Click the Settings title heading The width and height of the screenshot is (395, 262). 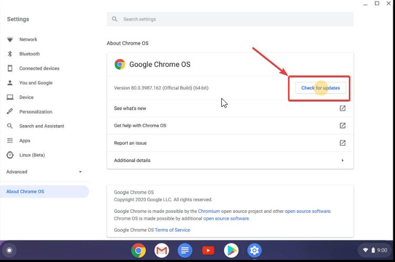(x=18, y=19)
